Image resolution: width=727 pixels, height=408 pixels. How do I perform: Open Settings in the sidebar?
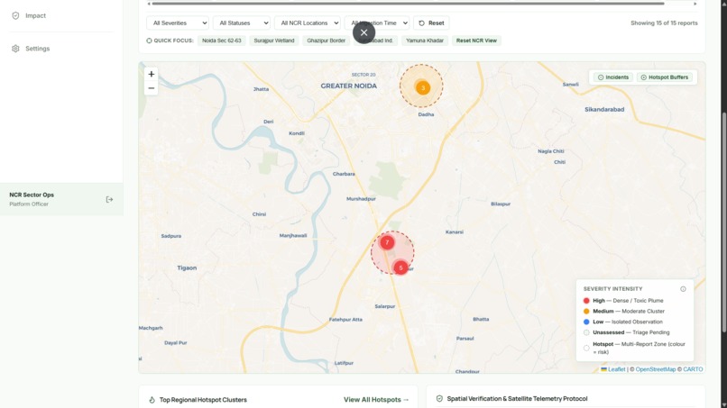click(x=37, y=49)
